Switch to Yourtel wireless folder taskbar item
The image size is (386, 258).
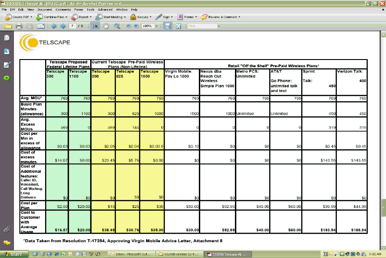tap(180, 254)
